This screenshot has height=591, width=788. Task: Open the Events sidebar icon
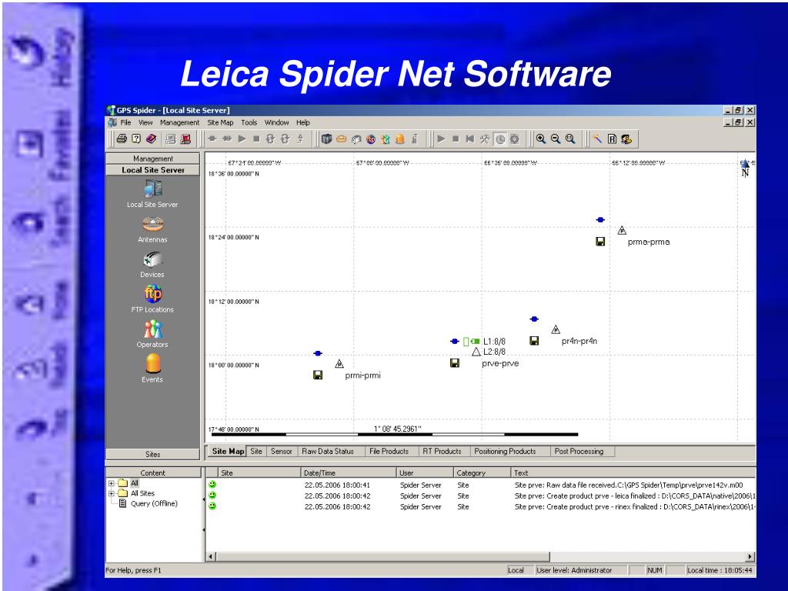click(153, 369)
